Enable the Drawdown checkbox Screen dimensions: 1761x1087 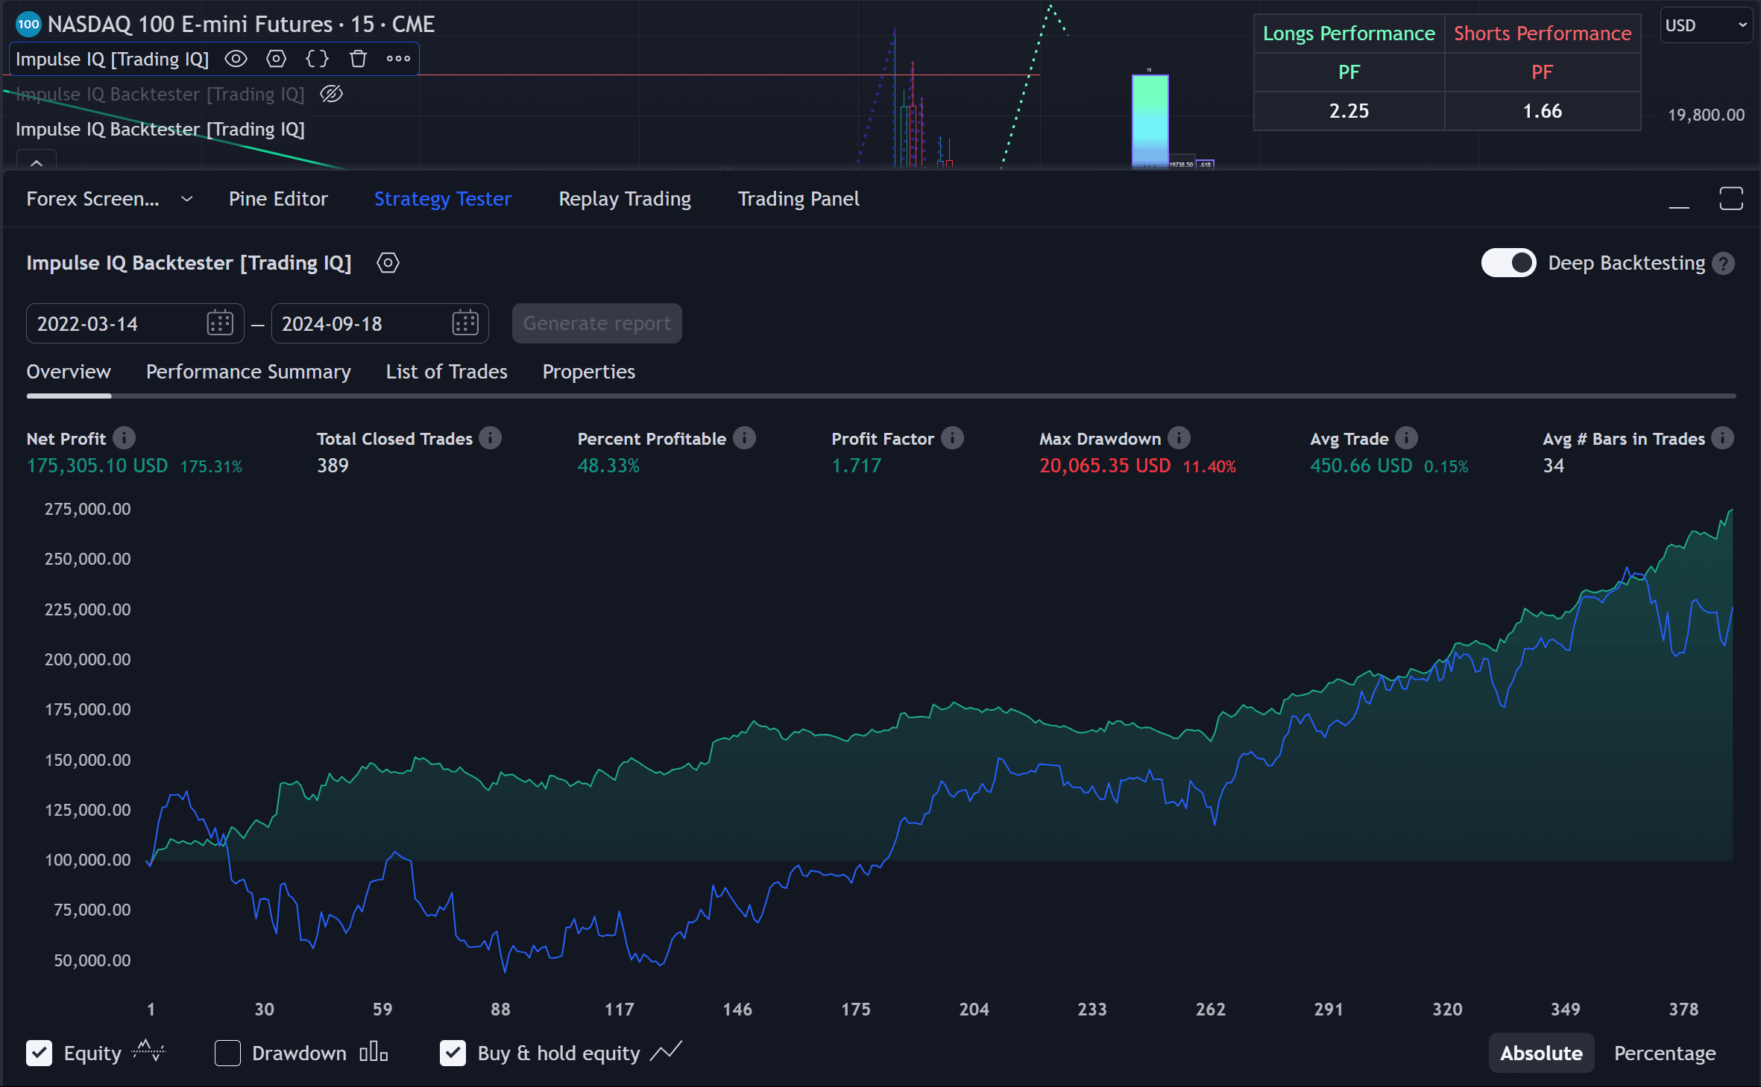click(227, 1053)
